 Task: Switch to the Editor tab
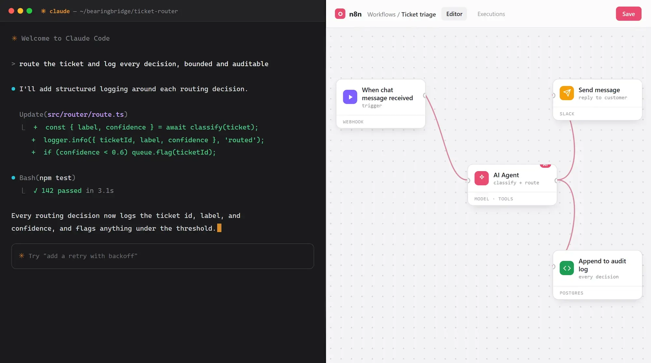(454, 14)
